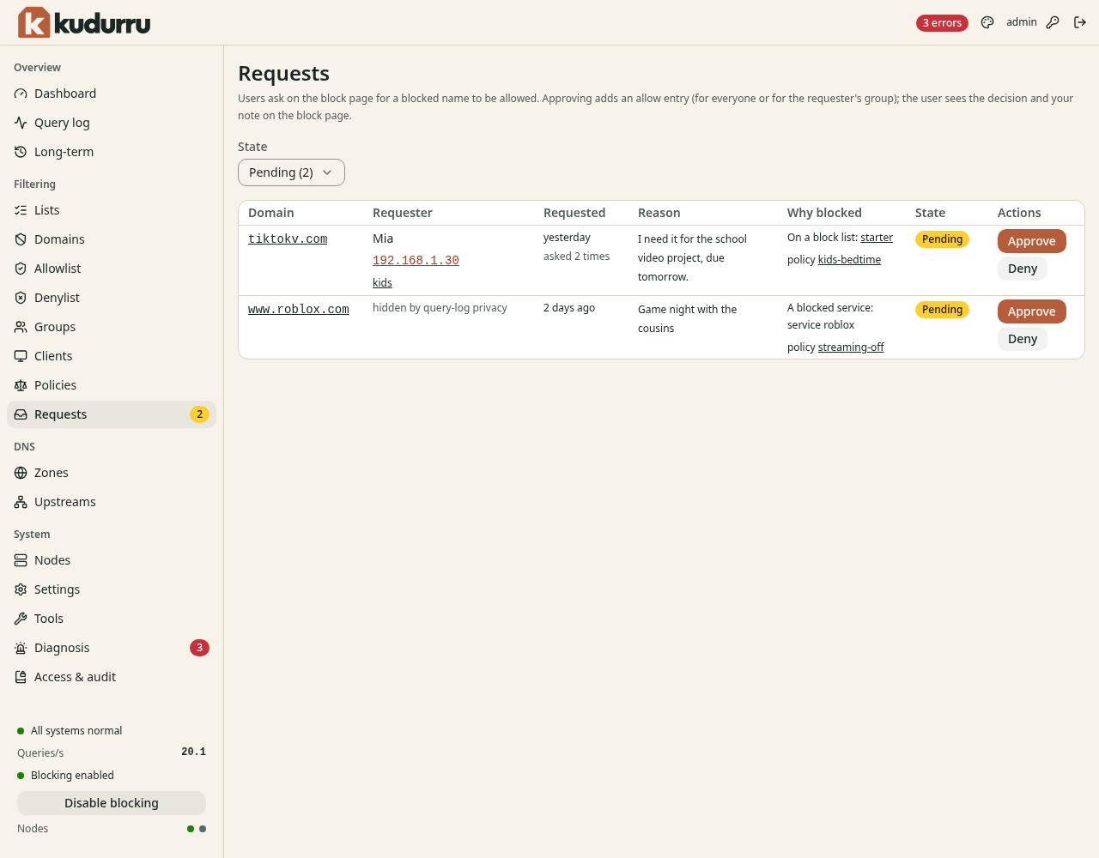Approve the tiktokv.com request

coord(1031,241)
